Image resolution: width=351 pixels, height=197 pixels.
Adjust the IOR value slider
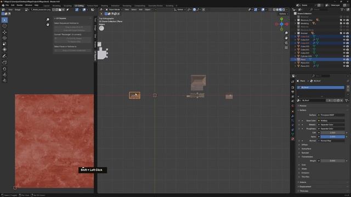333,132
